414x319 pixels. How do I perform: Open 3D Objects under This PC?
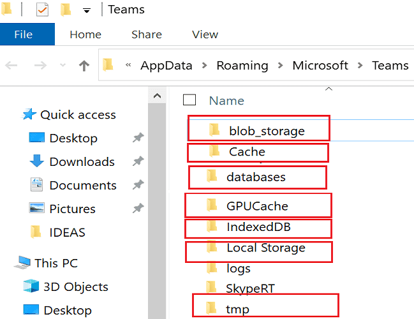click(x=76, y=287)
